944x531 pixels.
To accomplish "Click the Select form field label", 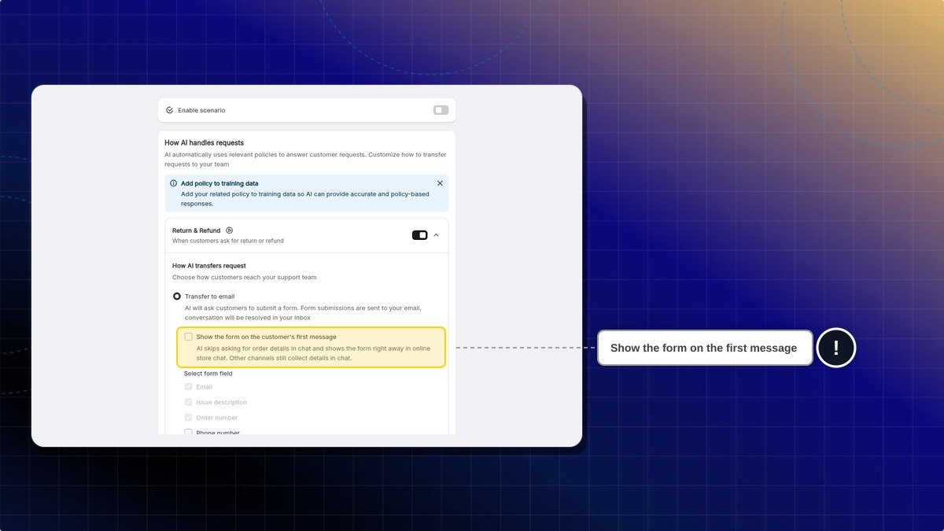I will (x=208, y=374).
